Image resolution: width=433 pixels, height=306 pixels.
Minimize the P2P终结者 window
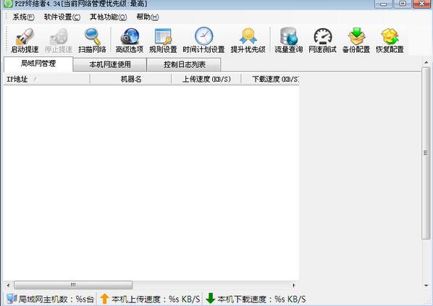point(383,4)
